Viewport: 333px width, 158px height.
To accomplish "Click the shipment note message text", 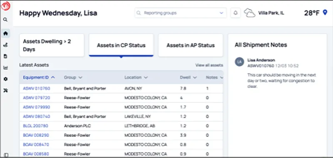I will point(281,81).
